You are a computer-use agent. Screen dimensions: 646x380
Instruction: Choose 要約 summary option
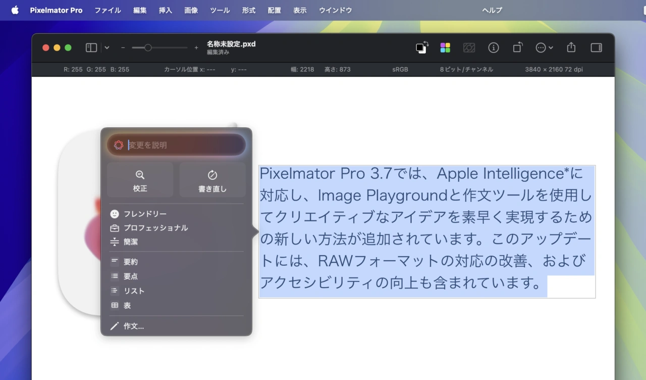[131, 262]
